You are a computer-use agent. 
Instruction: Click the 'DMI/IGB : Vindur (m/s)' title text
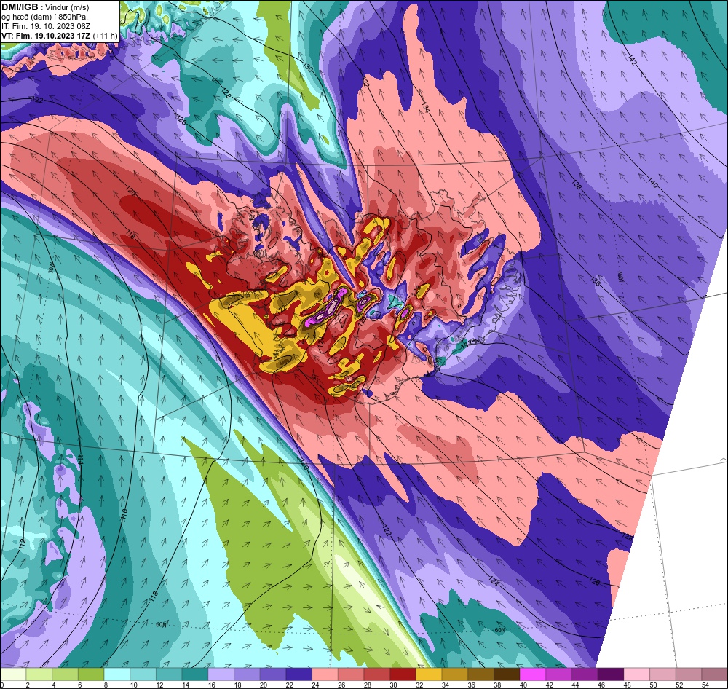coord(45,7)
